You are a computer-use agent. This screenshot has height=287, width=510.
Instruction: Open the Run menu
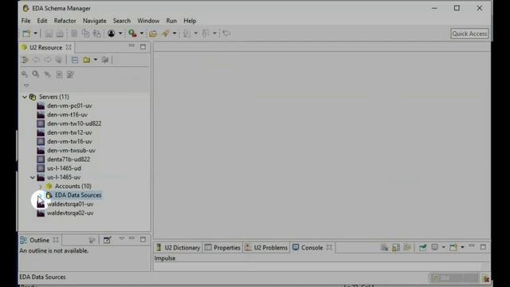[171, 21]
